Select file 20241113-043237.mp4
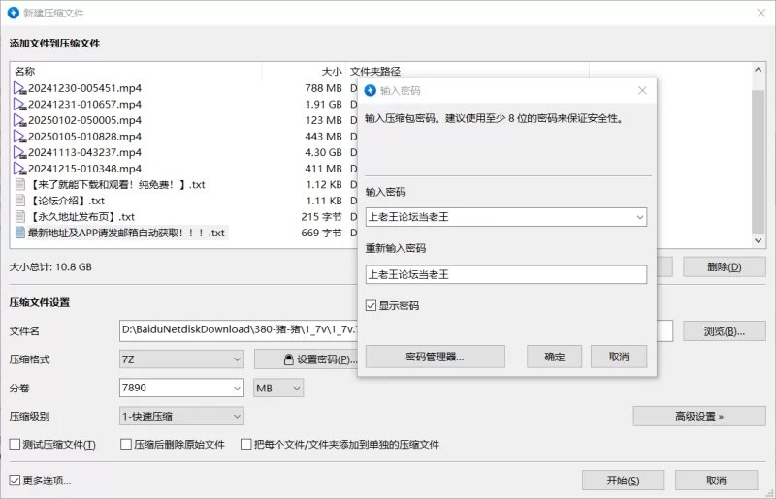Image resolution: width=776 pixels, height=499 pixels. pyautogui.click(x=84, y=152)
